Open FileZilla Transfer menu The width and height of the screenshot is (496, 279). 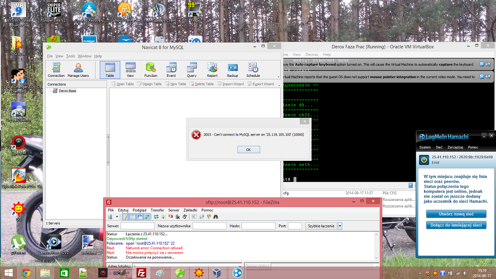pos(157,210)
